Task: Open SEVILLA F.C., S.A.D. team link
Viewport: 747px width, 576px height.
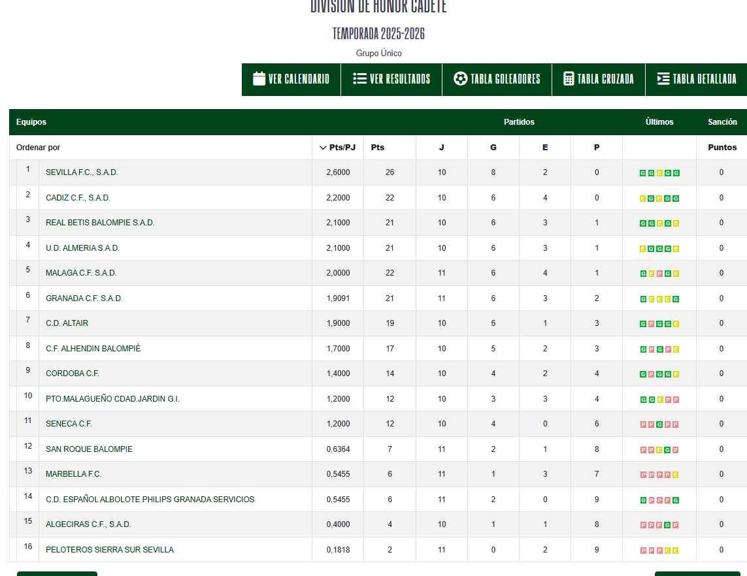Action: (82, 172)
